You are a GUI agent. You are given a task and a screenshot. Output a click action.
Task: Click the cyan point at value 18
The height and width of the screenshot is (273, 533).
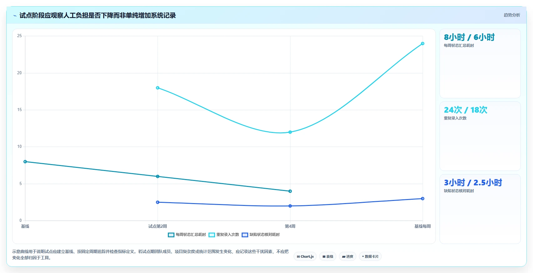point(158,88)
